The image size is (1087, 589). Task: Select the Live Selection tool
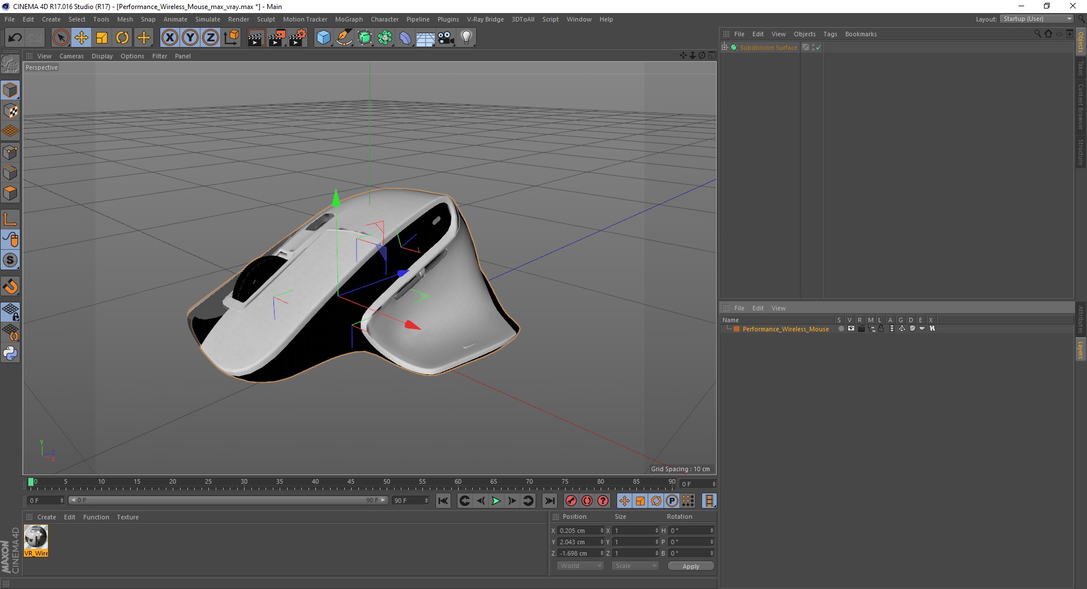point(61,38)
